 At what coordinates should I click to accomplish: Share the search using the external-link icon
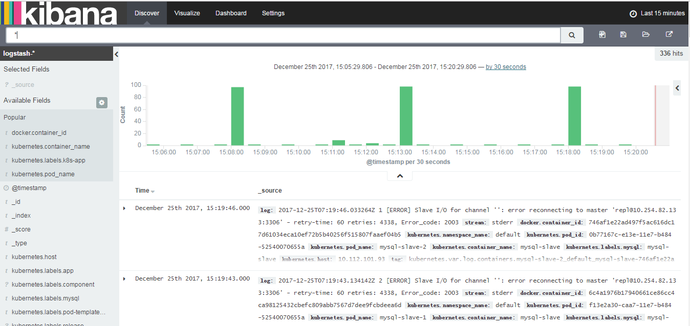click(669, 34)
